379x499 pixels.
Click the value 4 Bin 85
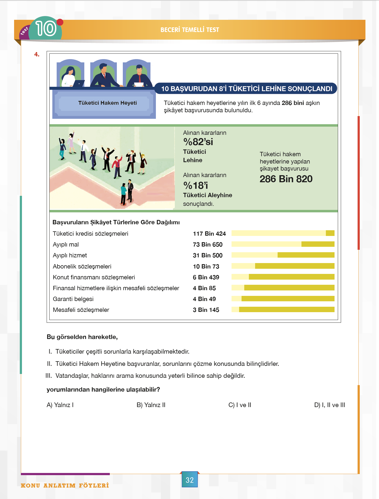pos(204,288)
